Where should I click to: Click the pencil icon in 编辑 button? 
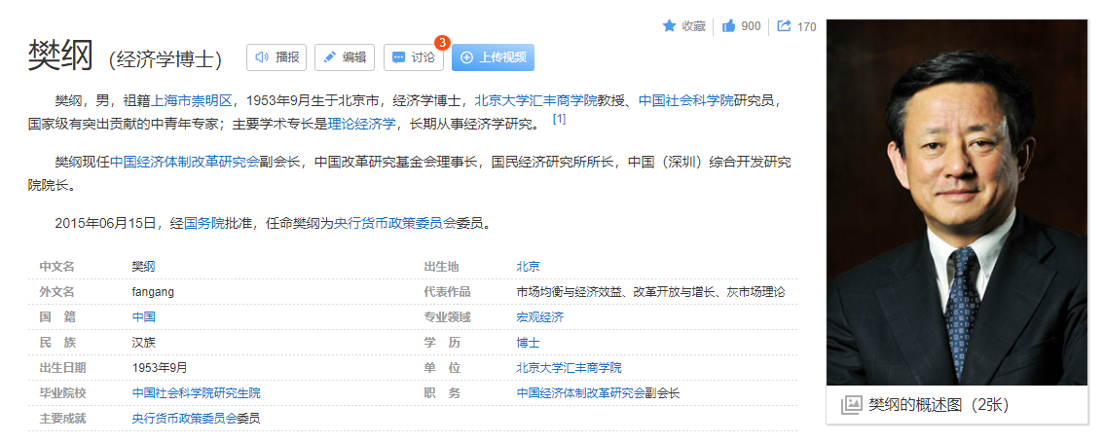tap(329, 57)
